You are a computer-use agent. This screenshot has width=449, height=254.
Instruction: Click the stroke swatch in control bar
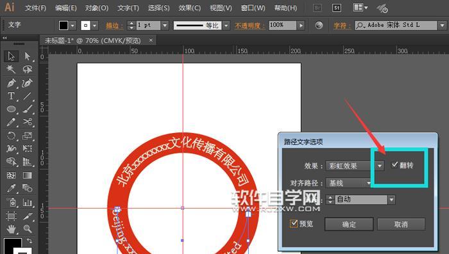coord(85,26)
